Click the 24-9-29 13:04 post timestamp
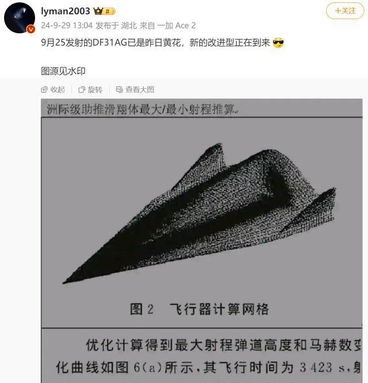This screenshot has height=383, width=368. pyautogui.click(x=67, y=25)
